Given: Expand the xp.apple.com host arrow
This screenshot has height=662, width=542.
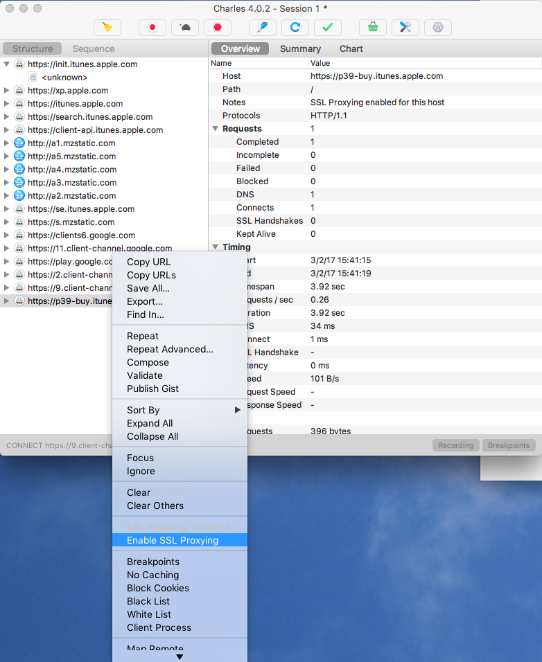Looking at the screenshot, I should click(7, 90).
